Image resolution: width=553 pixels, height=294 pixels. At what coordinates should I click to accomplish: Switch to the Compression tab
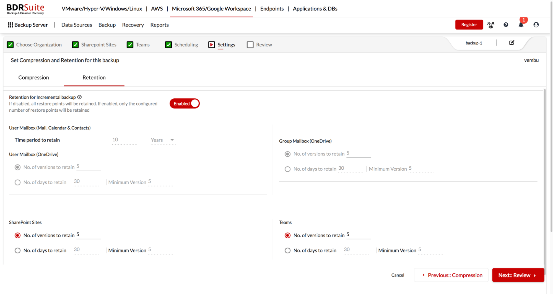(x=33, y=78)
